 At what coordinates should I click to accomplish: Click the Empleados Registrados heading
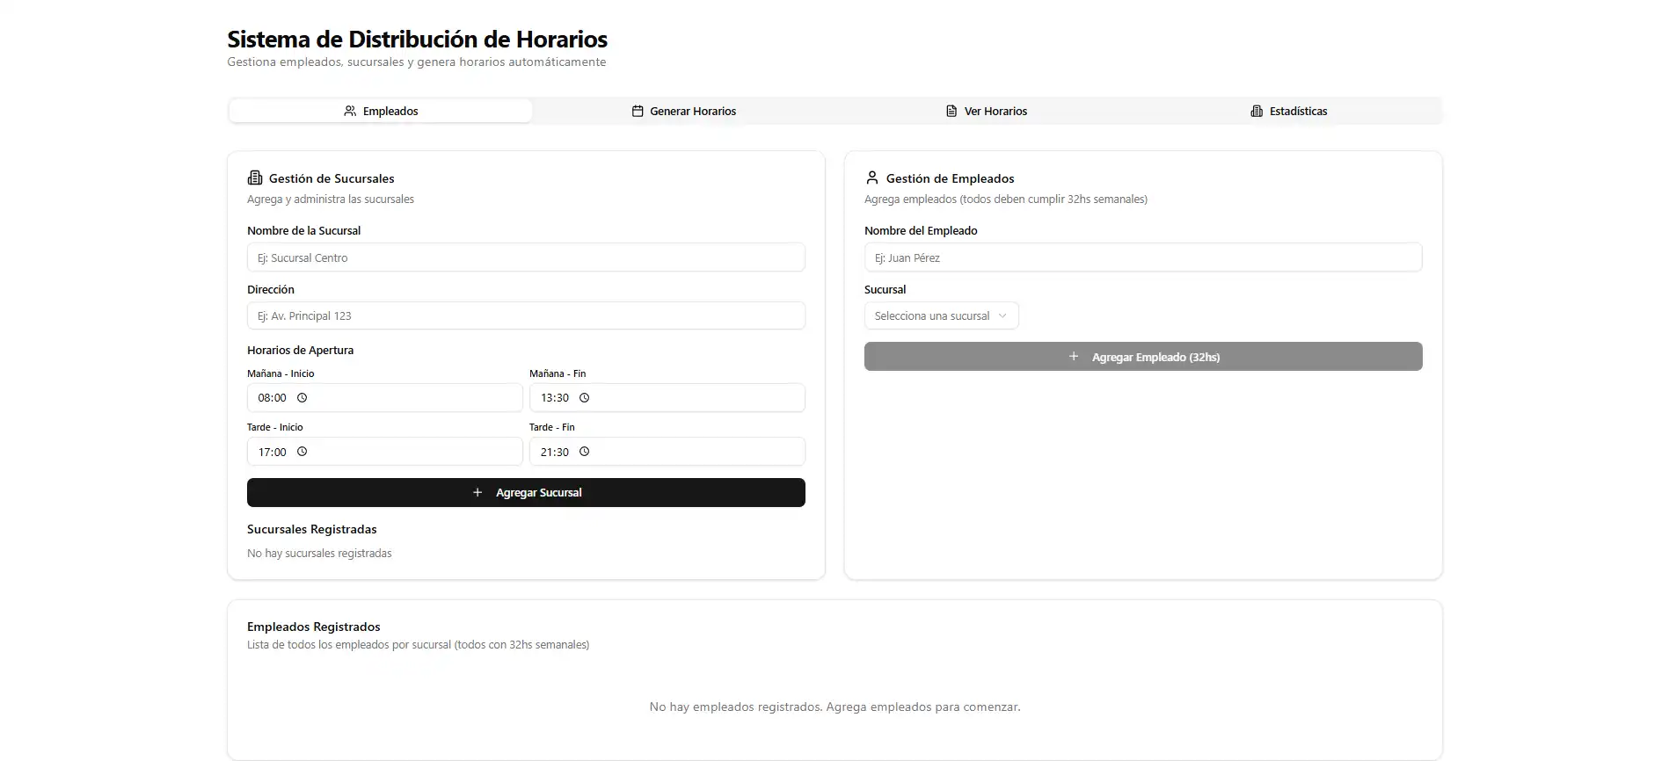click(313, 627)
